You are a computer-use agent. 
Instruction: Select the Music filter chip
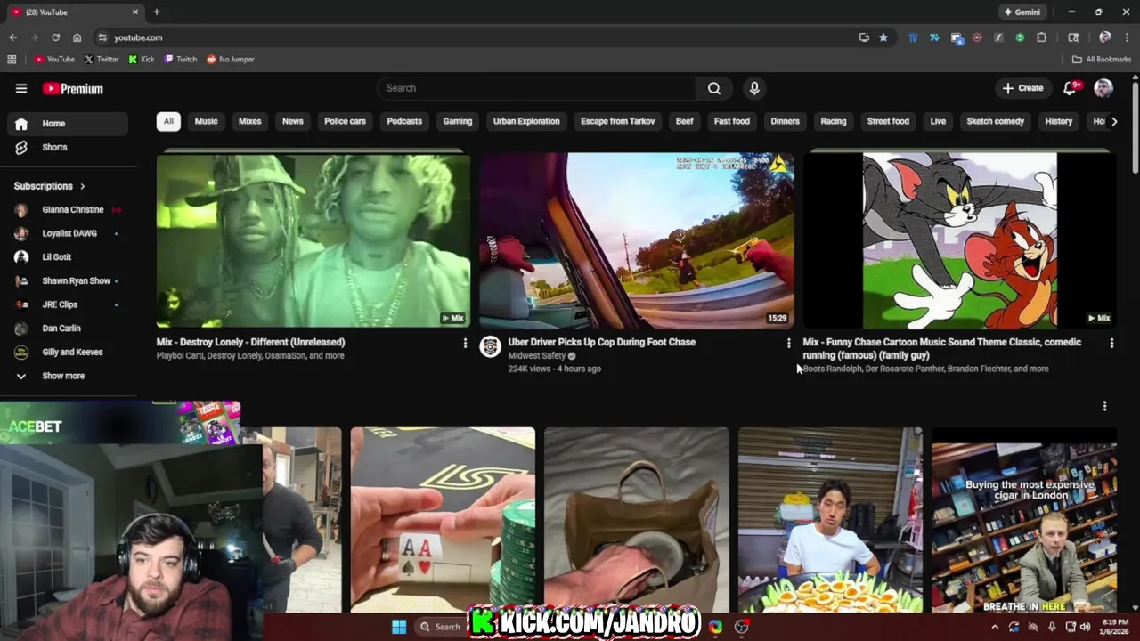[x=206, y=121]
